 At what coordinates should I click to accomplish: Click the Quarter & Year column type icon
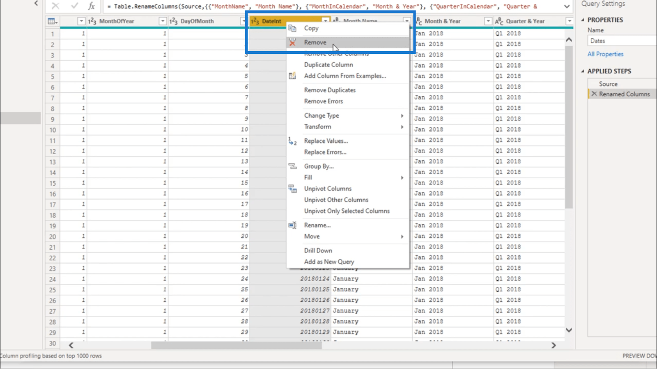click(499, 21)
